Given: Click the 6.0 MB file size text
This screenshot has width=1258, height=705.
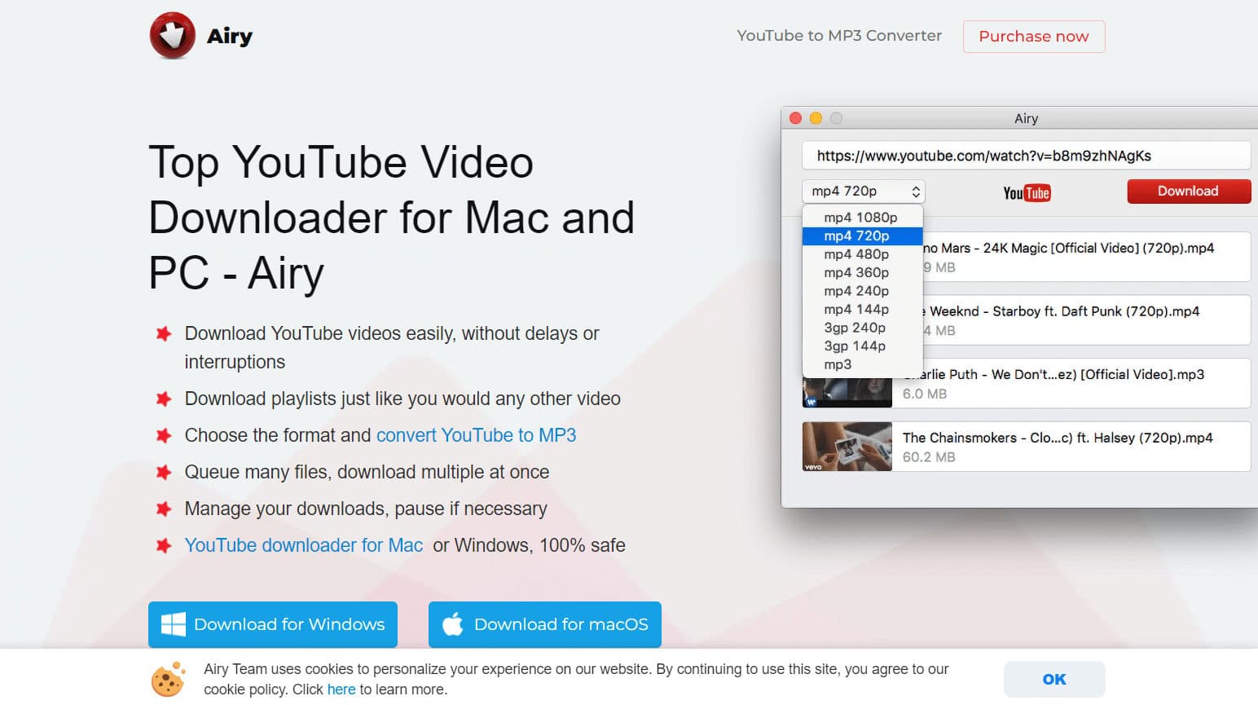Looking at the screenshot, I should click(x=925, y=394).
